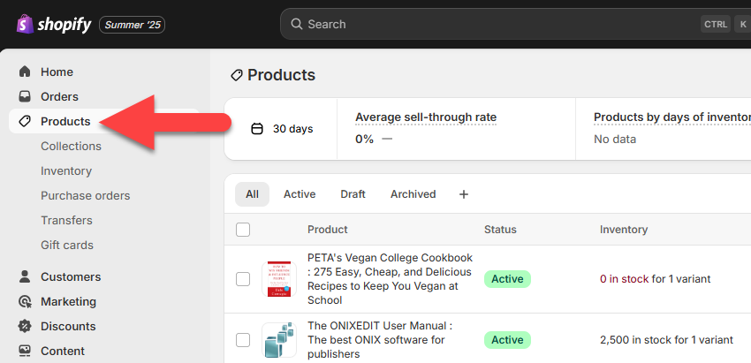The image size is (751, 363).
Task: Check the ONIXEDIT User Manual row
Action: (x=243, y=340)
